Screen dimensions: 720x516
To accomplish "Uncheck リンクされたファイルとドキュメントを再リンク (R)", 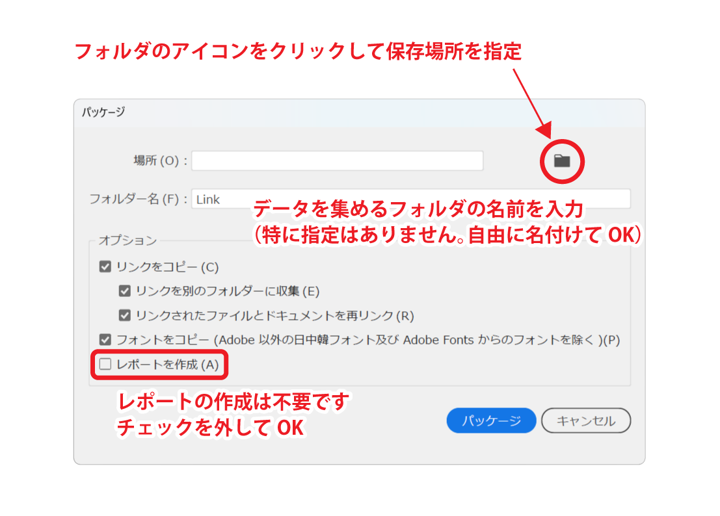I will coord(125,315).
